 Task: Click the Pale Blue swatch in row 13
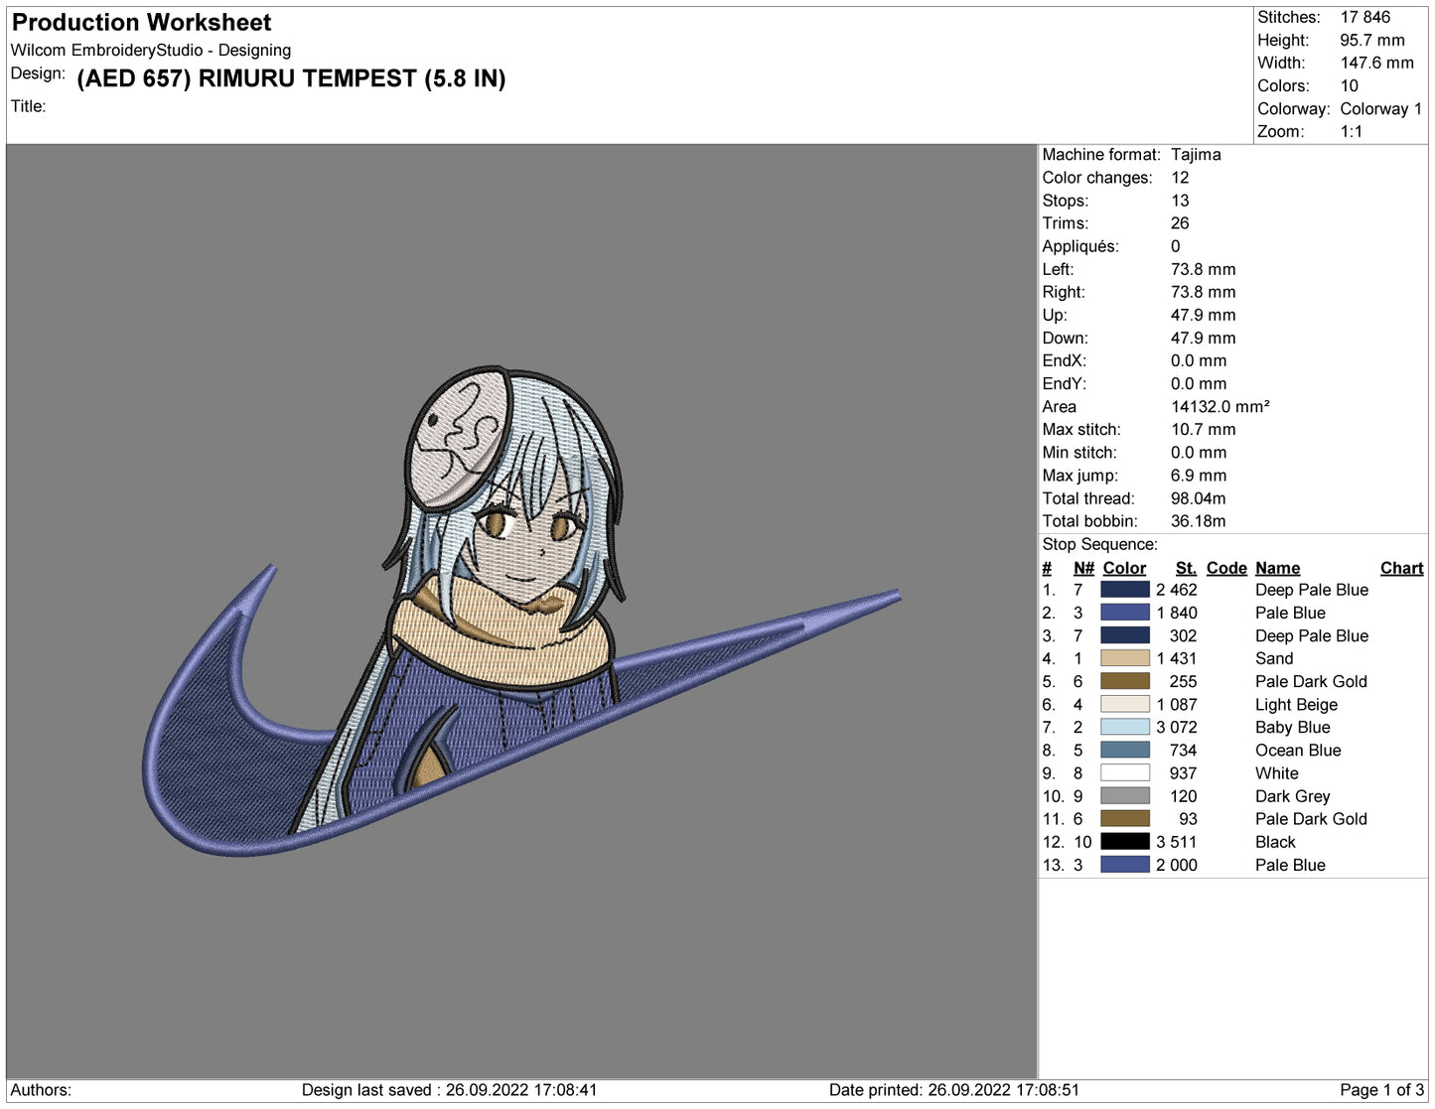coord(1124,864)
